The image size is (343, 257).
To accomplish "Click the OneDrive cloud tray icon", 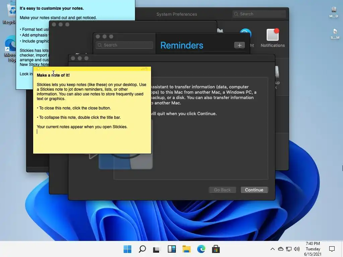I will pyautogui.click(x=281, y=249).
